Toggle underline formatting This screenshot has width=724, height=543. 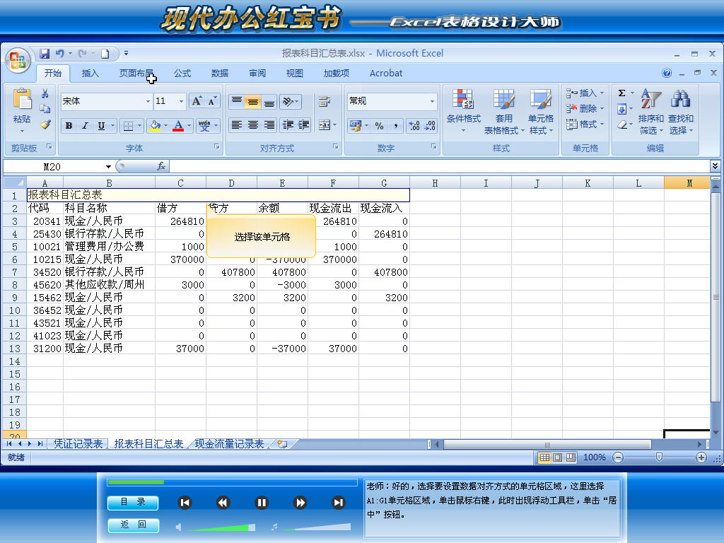pos(100,126)
